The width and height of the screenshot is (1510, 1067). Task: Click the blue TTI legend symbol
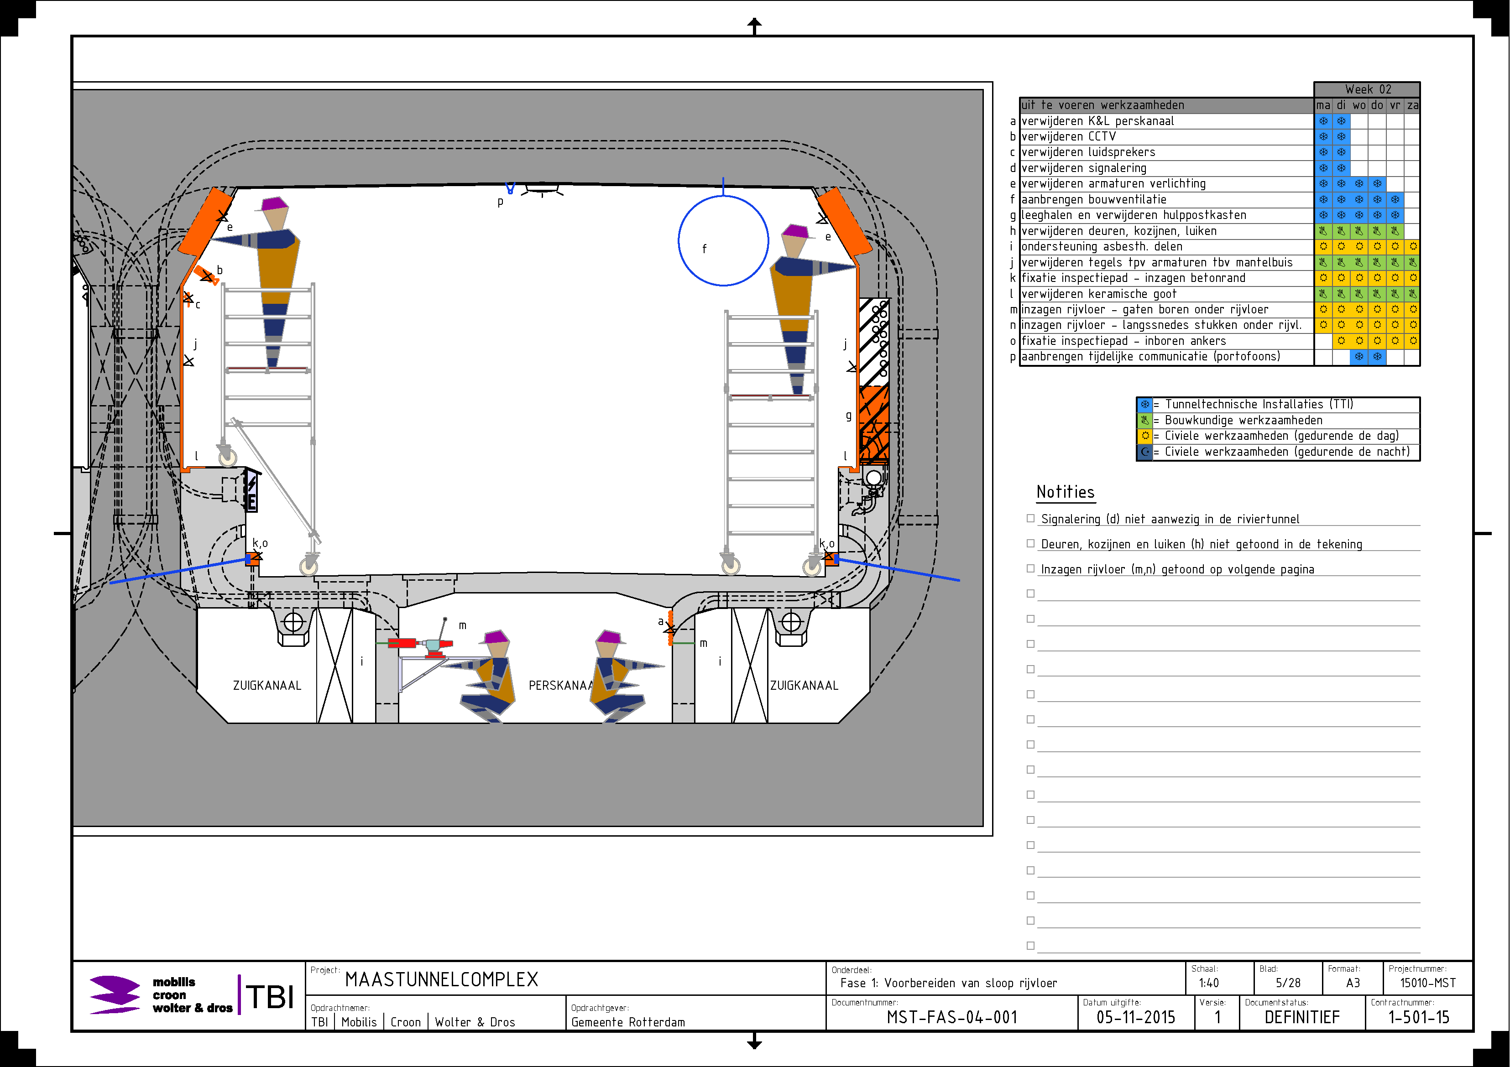coord(1145,405)
